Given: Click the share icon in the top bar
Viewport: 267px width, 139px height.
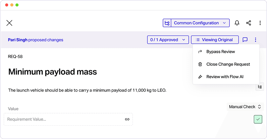Looking at the screenshot, I should 249,23.
